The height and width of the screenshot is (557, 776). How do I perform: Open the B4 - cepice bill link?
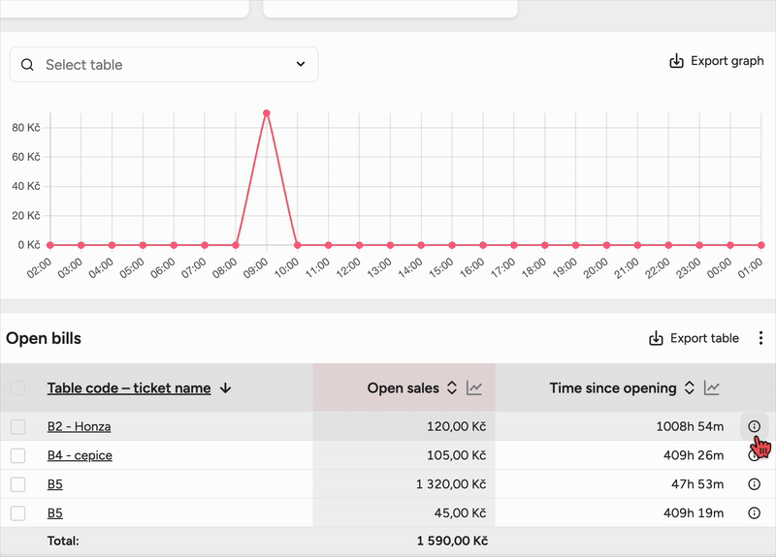(x=80, y=455)
